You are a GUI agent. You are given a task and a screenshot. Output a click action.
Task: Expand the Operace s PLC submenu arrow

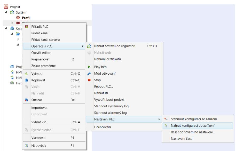click(82, 46)
